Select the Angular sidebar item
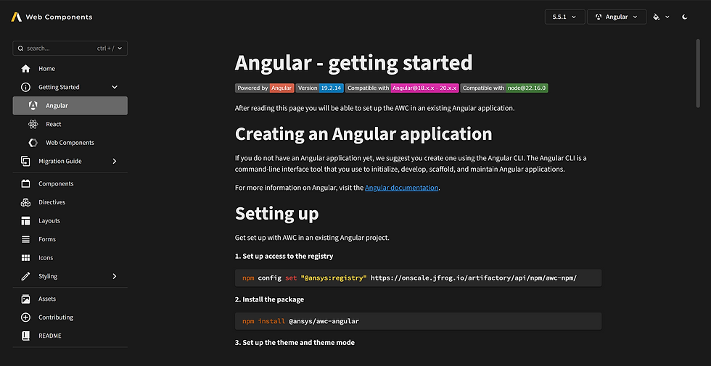Image resolution: width=711 pixels, height=366 pixels. [70, 106]
